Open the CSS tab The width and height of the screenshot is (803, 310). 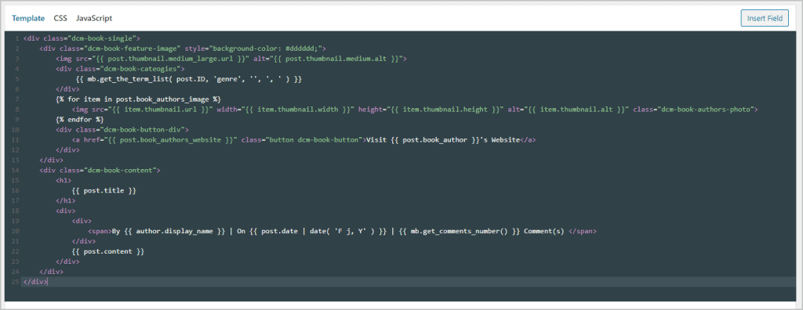tap(60, 18)
